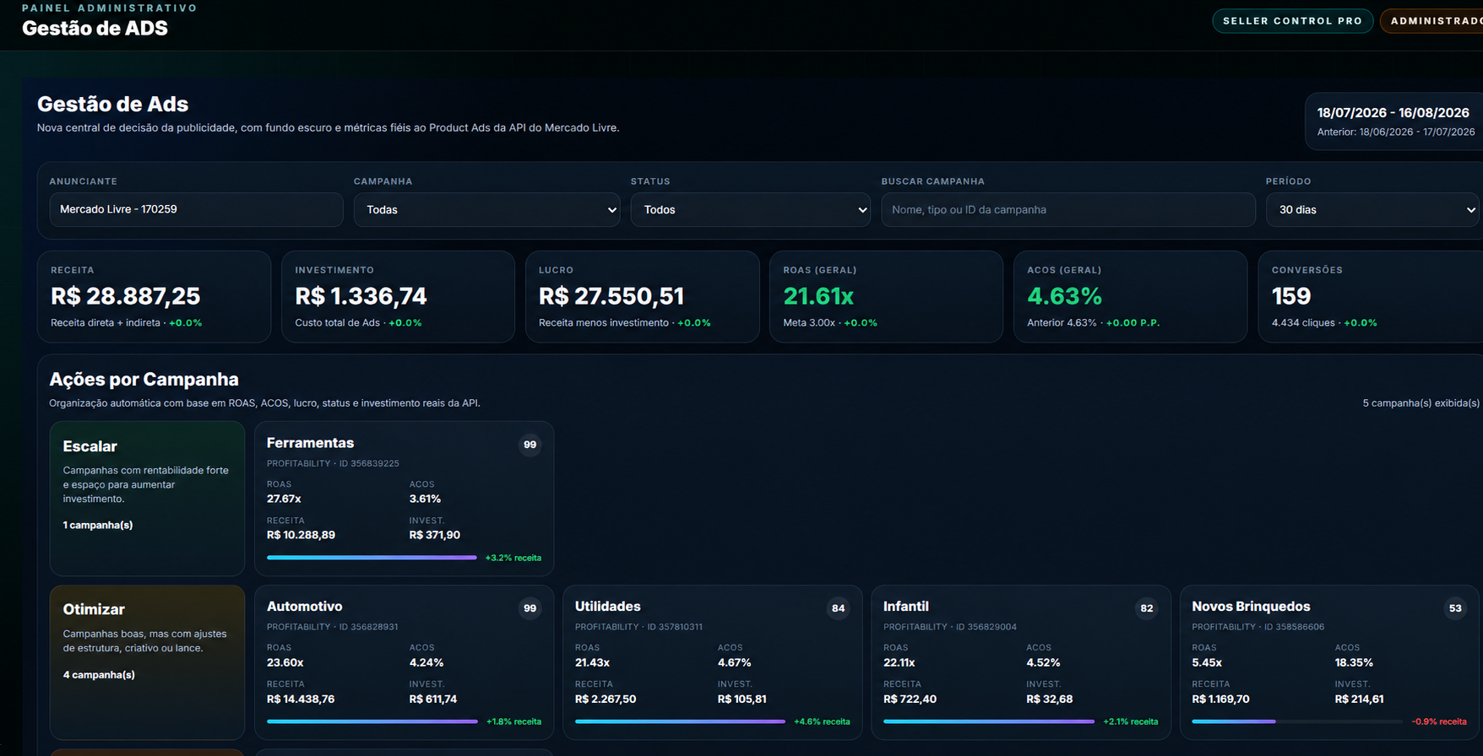The width and height of the screenshot is (1483, 756).
Task: Click the Lucro value R$ 27.550,51
Action: point(611,296)
